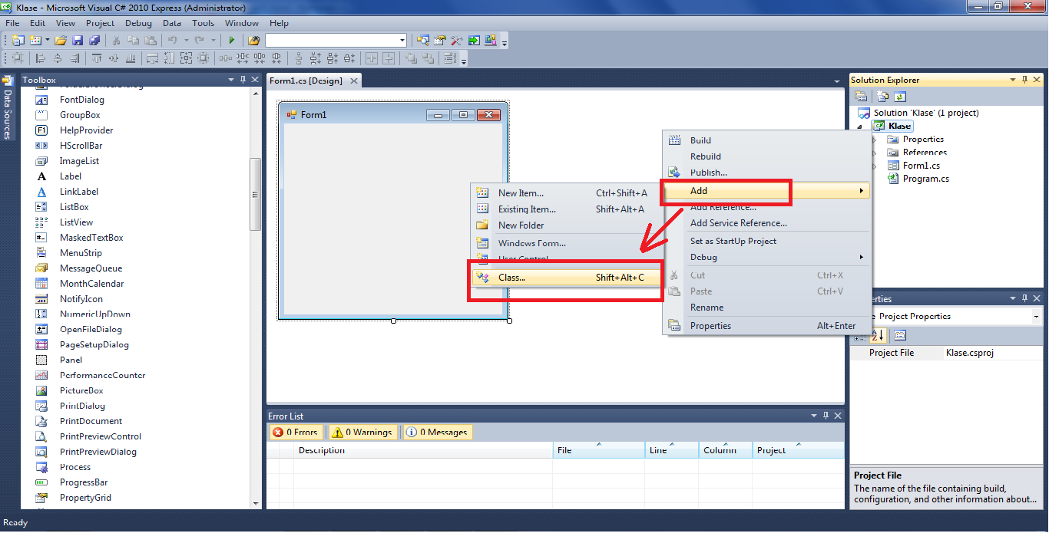
Task: Click the Description column header in Error List
Action: coord(423,450)
